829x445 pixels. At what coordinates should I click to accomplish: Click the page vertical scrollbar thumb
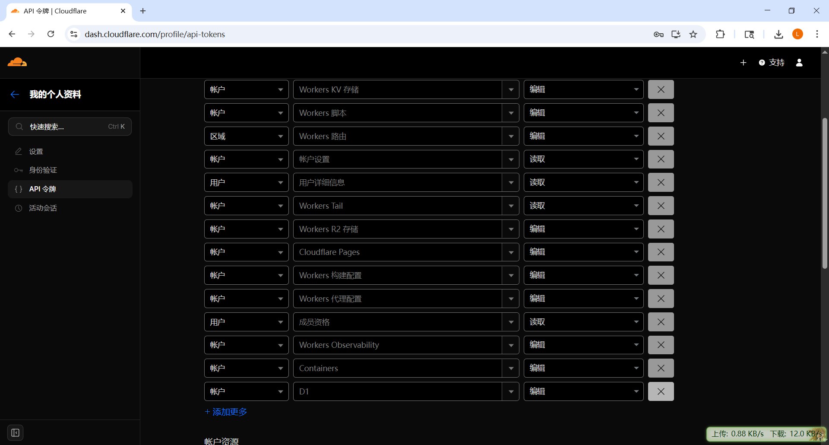pyautogui.click(x=825, y=193)
